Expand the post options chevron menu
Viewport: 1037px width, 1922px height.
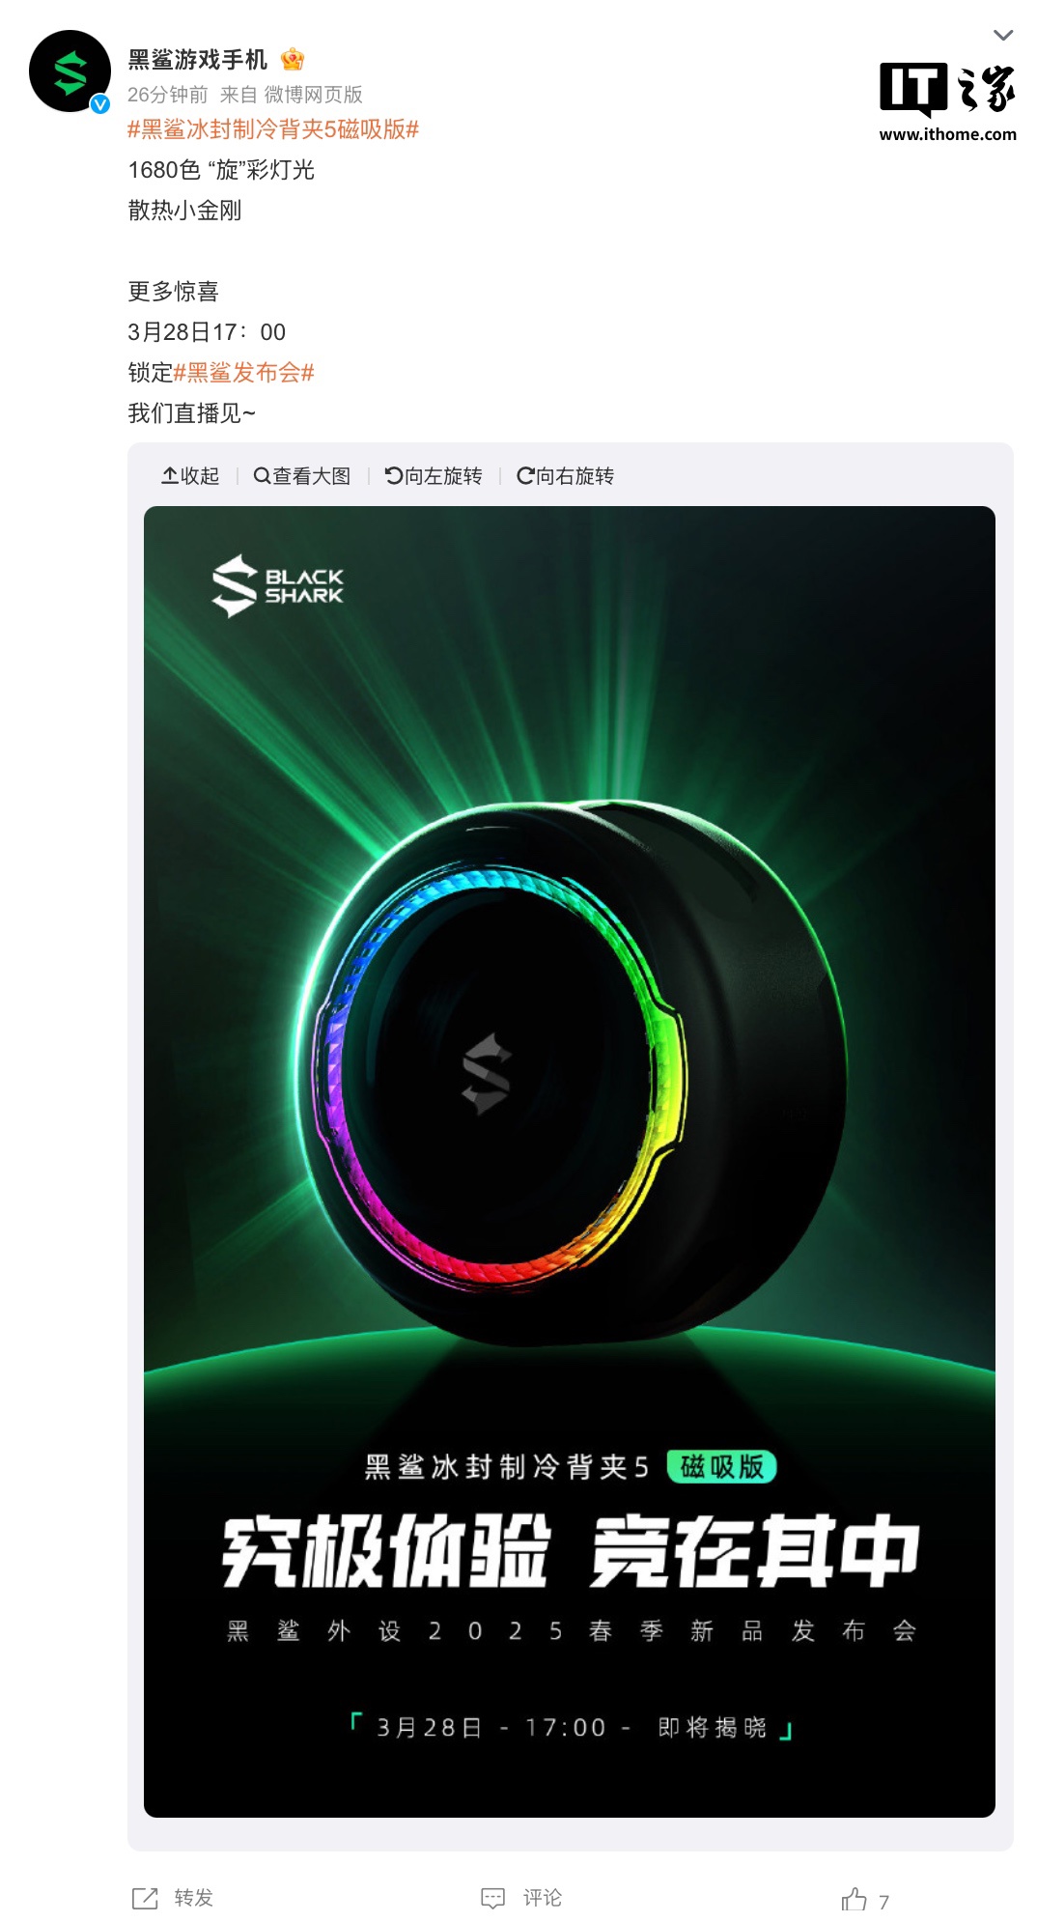pyautogui.click(x=1003, y=36)
